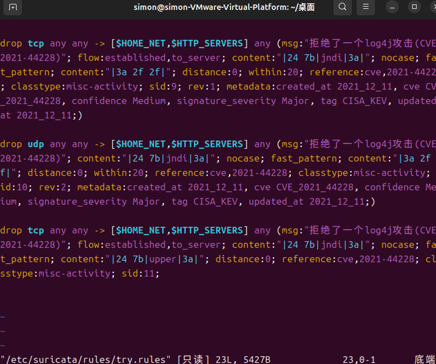Open the terminal hamburger menu
The width and height of the screenshot is (436, 364).
pyautogui.click(x=366, y=7)
